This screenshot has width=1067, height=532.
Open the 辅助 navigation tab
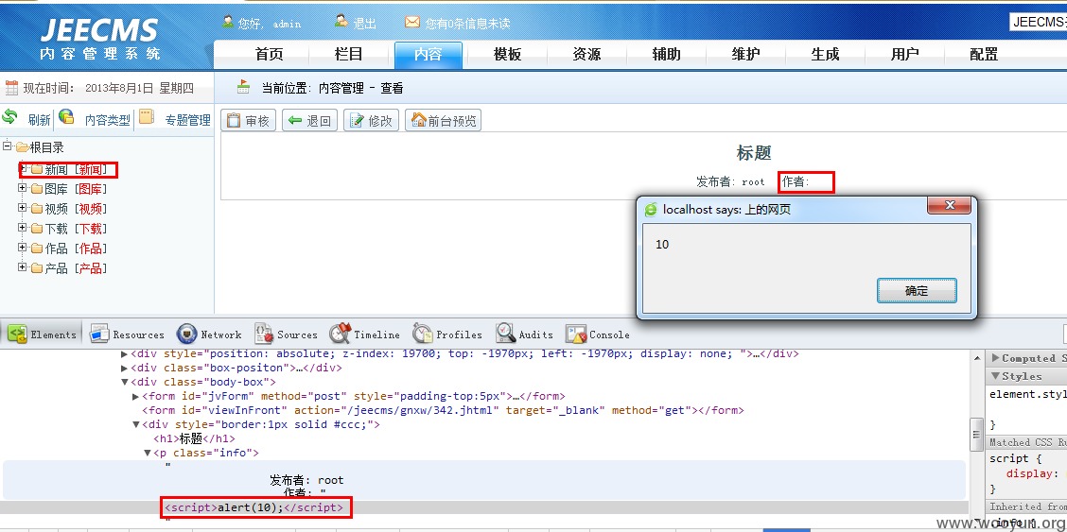[666, 55]
